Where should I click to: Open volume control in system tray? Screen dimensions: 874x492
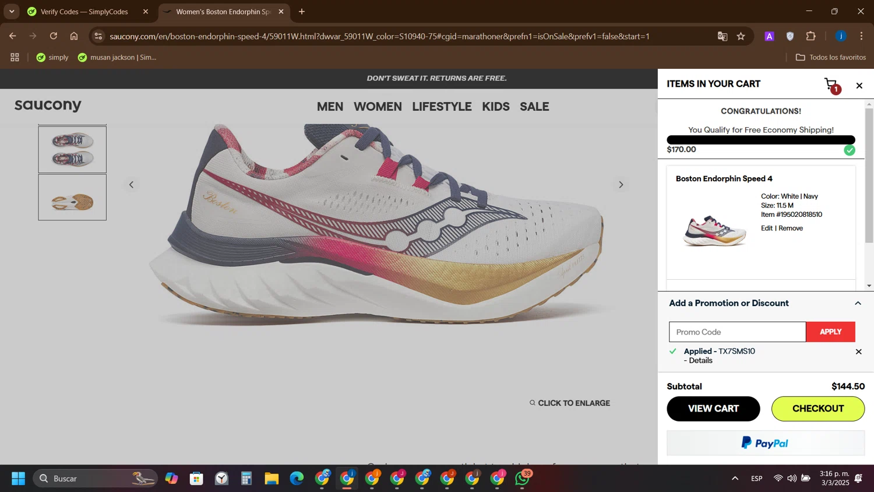click(792, 479)
